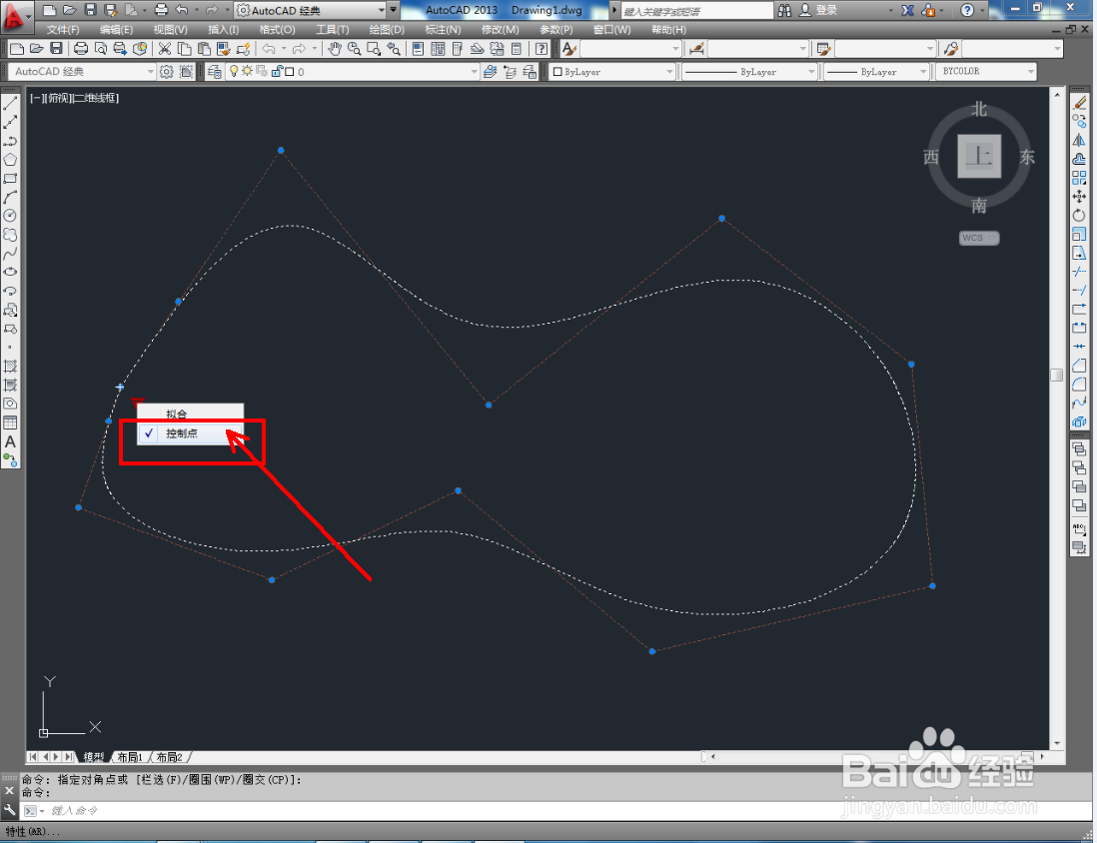Toggle the layer lock padlock icon
1097x843 pixels.
pyautogui.click(x=277, y=71)
